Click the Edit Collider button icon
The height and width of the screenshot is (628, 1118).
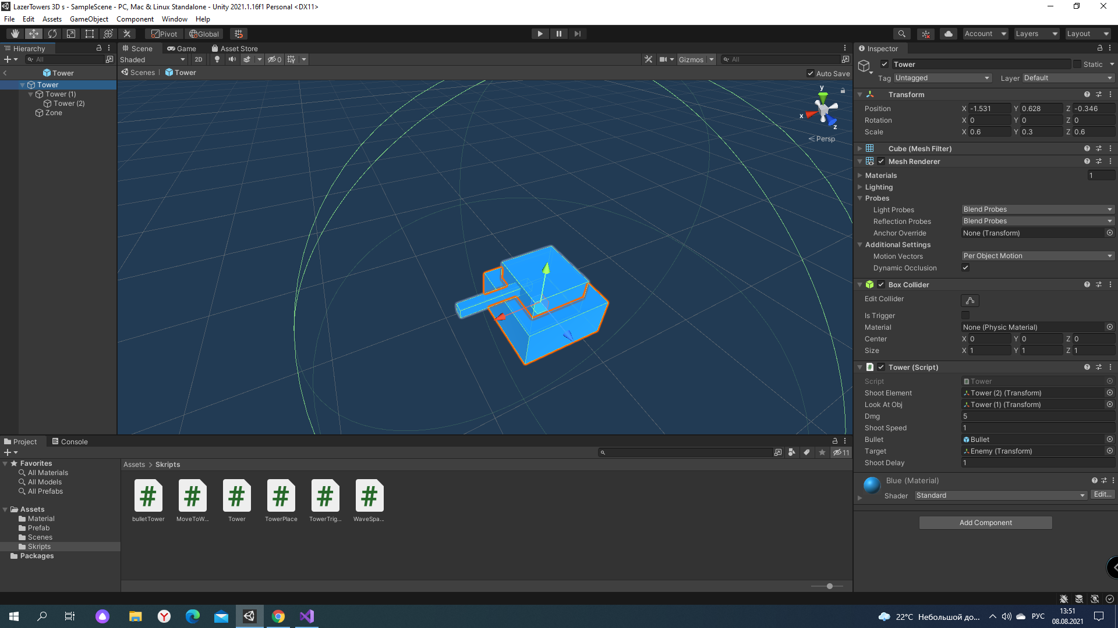(970, 301)
